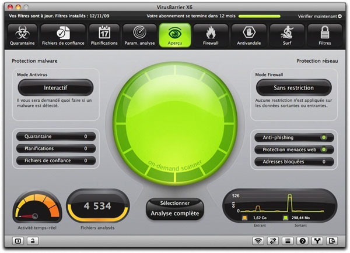Open the Adresses bloquées row
This screenshot has height=253, width=350.
(x=294, y=162)
